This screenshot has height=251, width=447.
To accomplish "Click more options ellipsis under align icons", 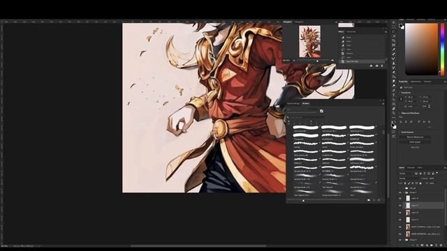I will point(430,127).
